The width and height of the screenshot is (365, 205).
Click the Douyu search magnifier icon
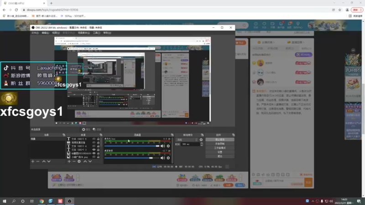[244, 25]
